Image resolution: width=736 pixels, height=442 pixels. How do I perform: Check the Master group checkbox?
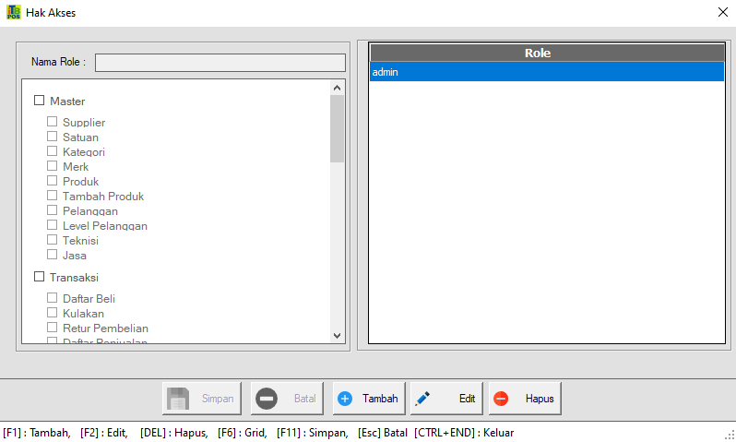pos(40,101)
